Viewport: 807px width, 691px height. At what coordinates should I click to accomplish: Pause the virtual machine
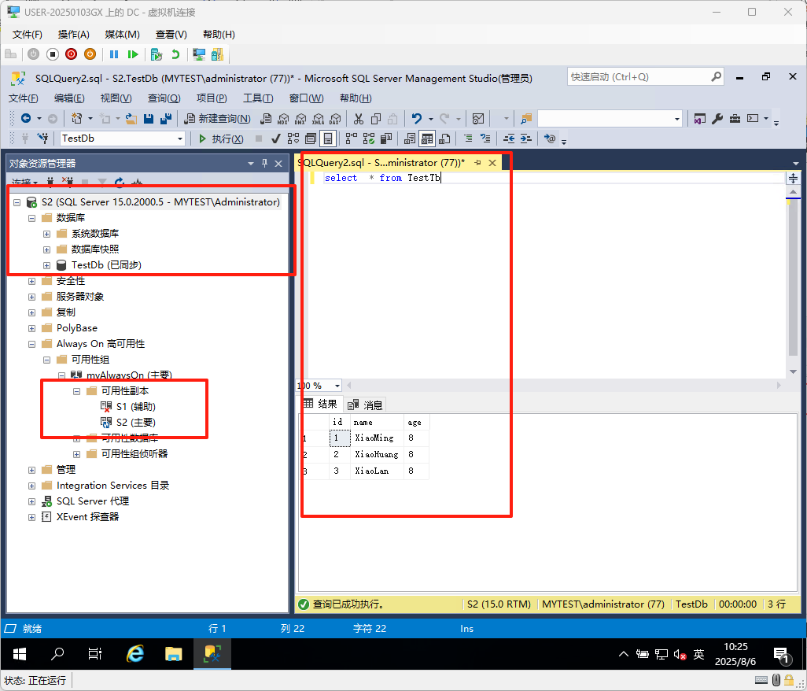114,54
